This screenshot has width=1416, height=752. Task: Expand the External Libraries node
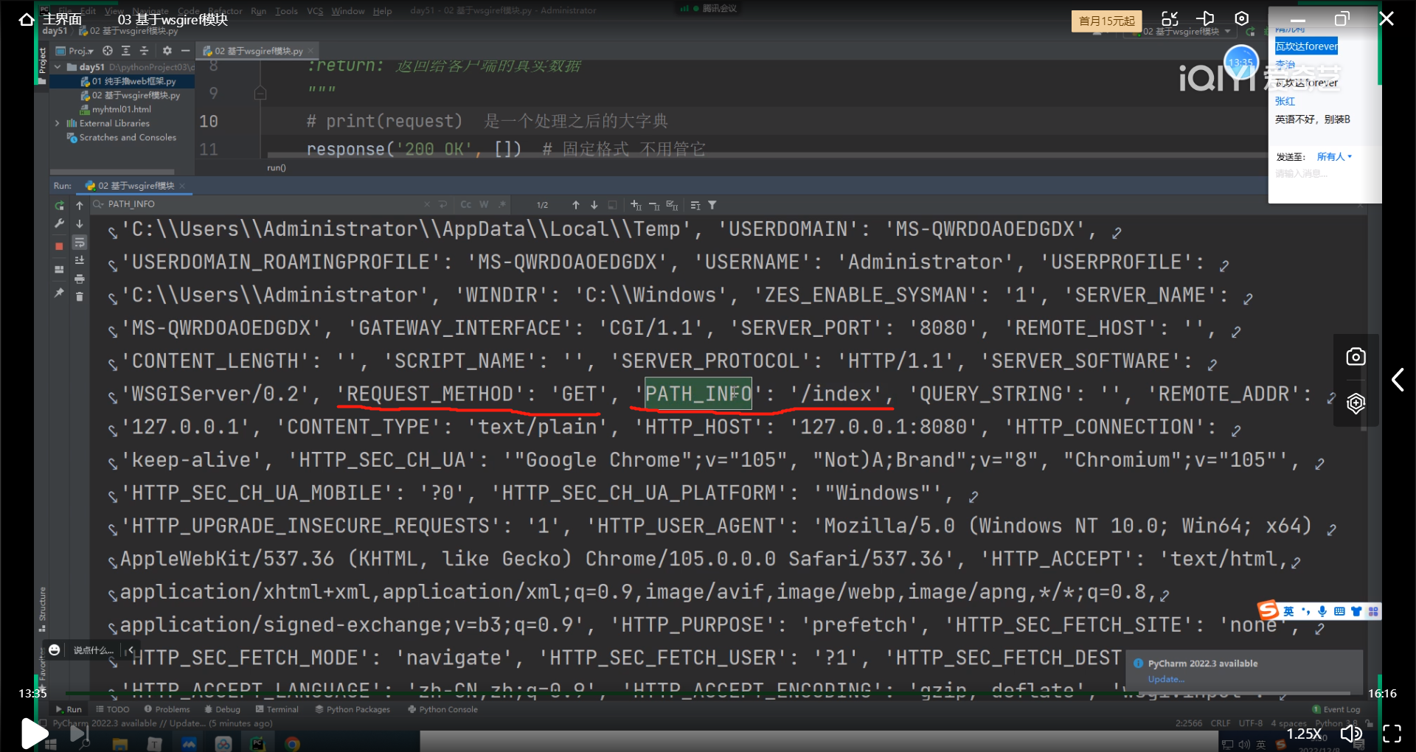[58, 123]
